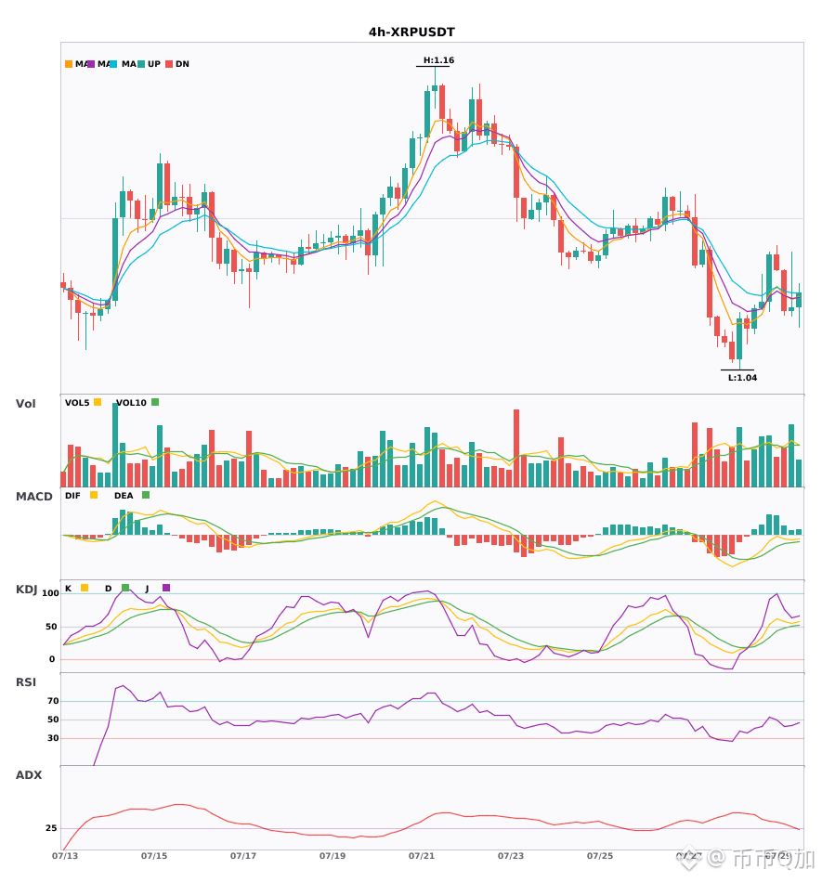Click the green DEA legend swatch

click(x=146, y=495)
